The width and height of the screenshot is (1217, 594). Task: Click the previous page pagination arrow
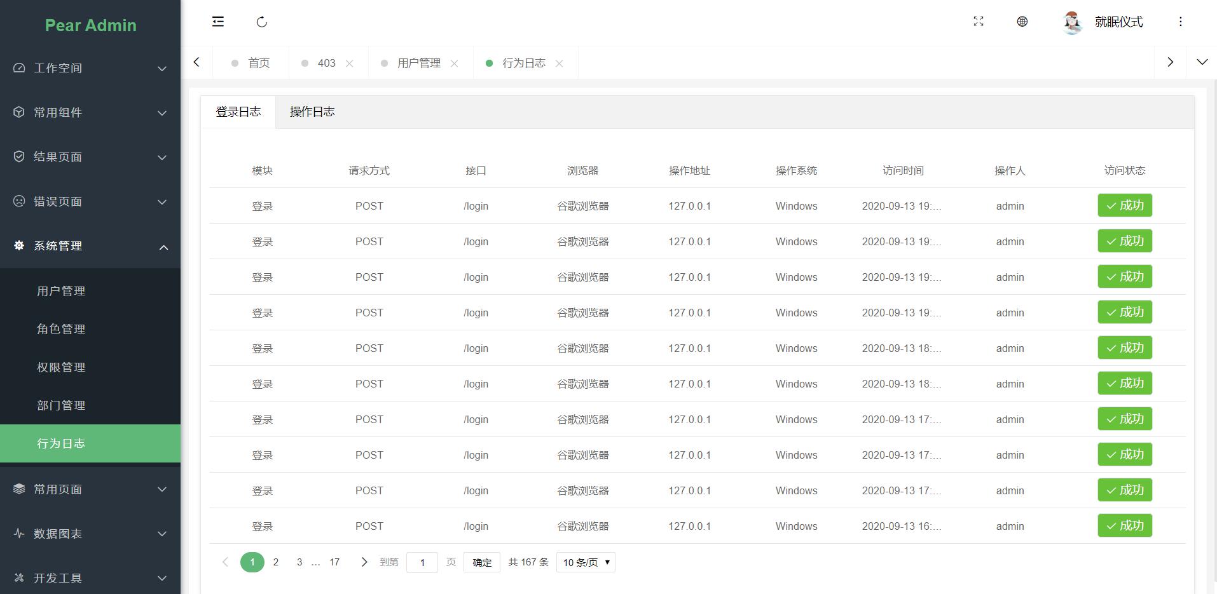click(x=224, y=562)
